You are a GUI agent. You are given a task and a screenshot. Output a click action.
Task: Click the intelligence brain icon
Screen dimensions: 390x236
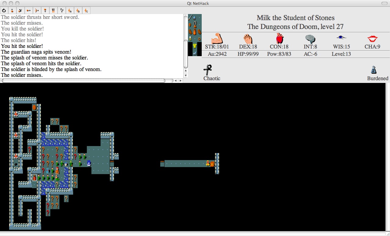[310, 39]
